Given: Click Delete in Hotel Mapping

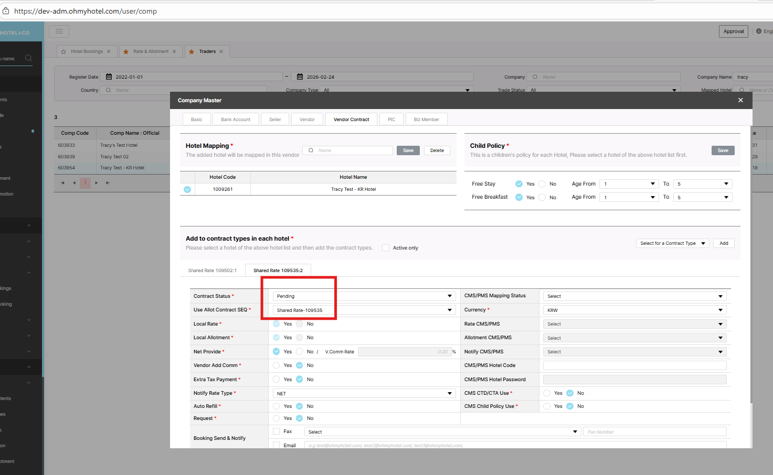Looking at the screenshot, I should [x=437, y=150].
